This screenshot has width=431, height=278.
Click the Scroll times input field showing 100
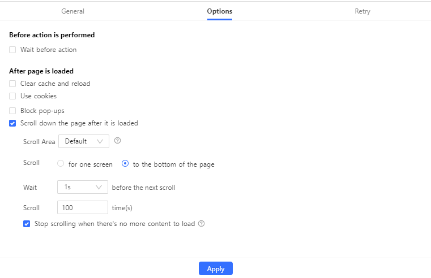point(82,208)
